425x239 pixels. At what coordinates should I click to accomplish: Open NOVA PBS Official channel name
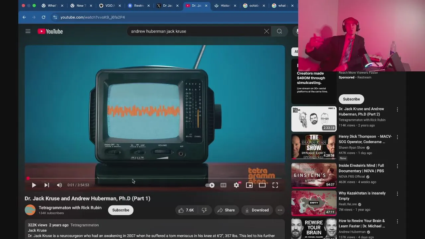click(352, 177)
